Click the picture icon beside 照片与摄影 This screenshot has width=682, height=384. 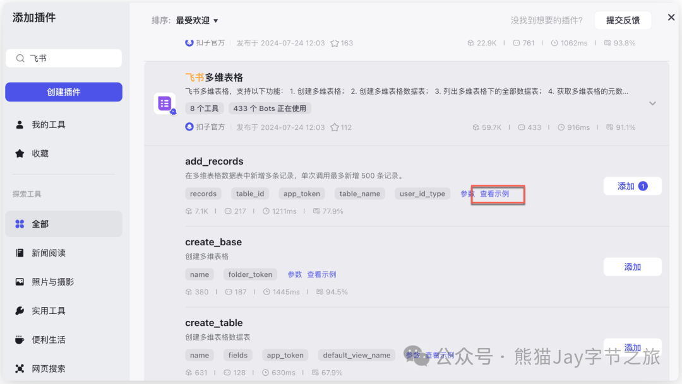tap(20, 282)
